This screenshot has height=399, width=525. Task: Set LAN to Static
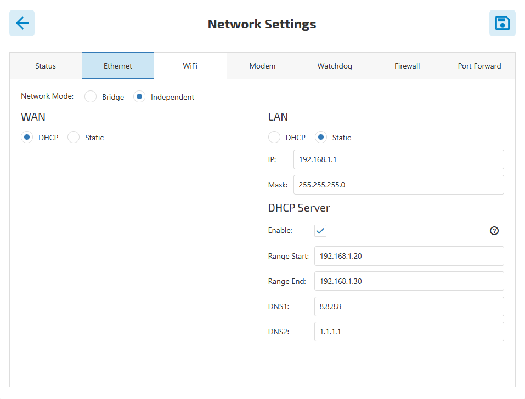click(x=321, y=138)
